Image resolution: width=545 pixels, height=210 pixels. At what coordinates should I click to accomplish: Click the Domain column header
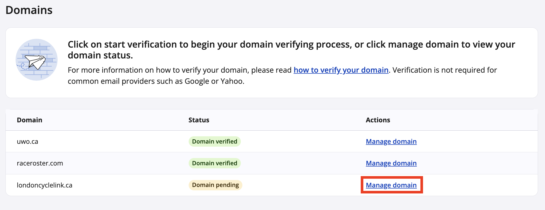30,120
